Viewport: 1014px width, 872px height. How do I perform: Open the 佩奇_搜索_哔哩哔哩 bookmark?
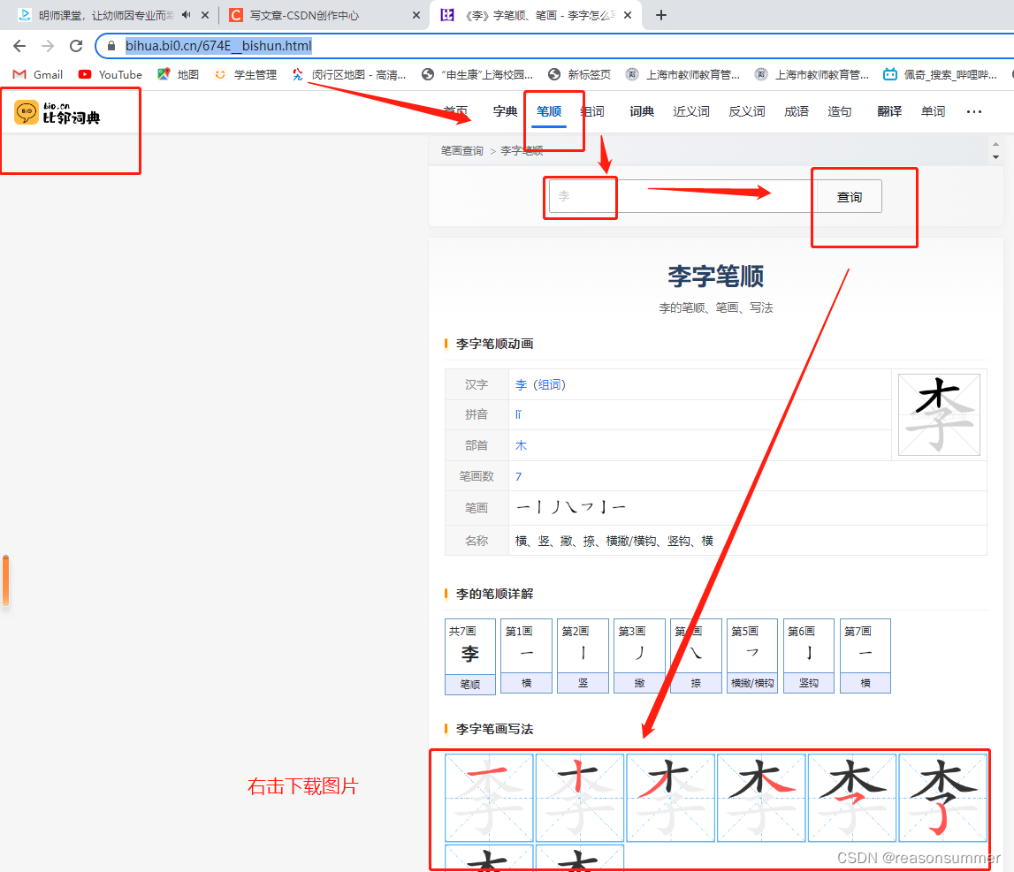(x=941, y=74)
